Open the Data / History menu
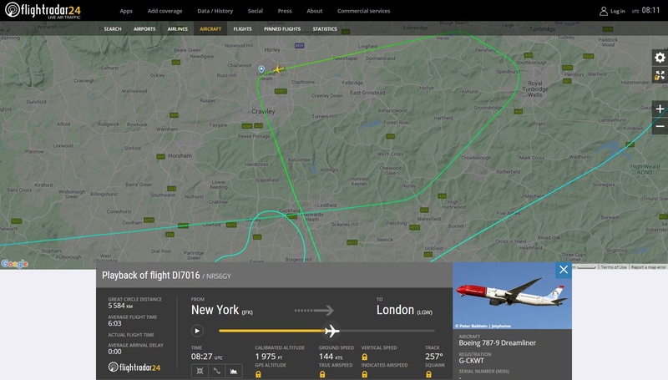668x380 pixels. 215,11
